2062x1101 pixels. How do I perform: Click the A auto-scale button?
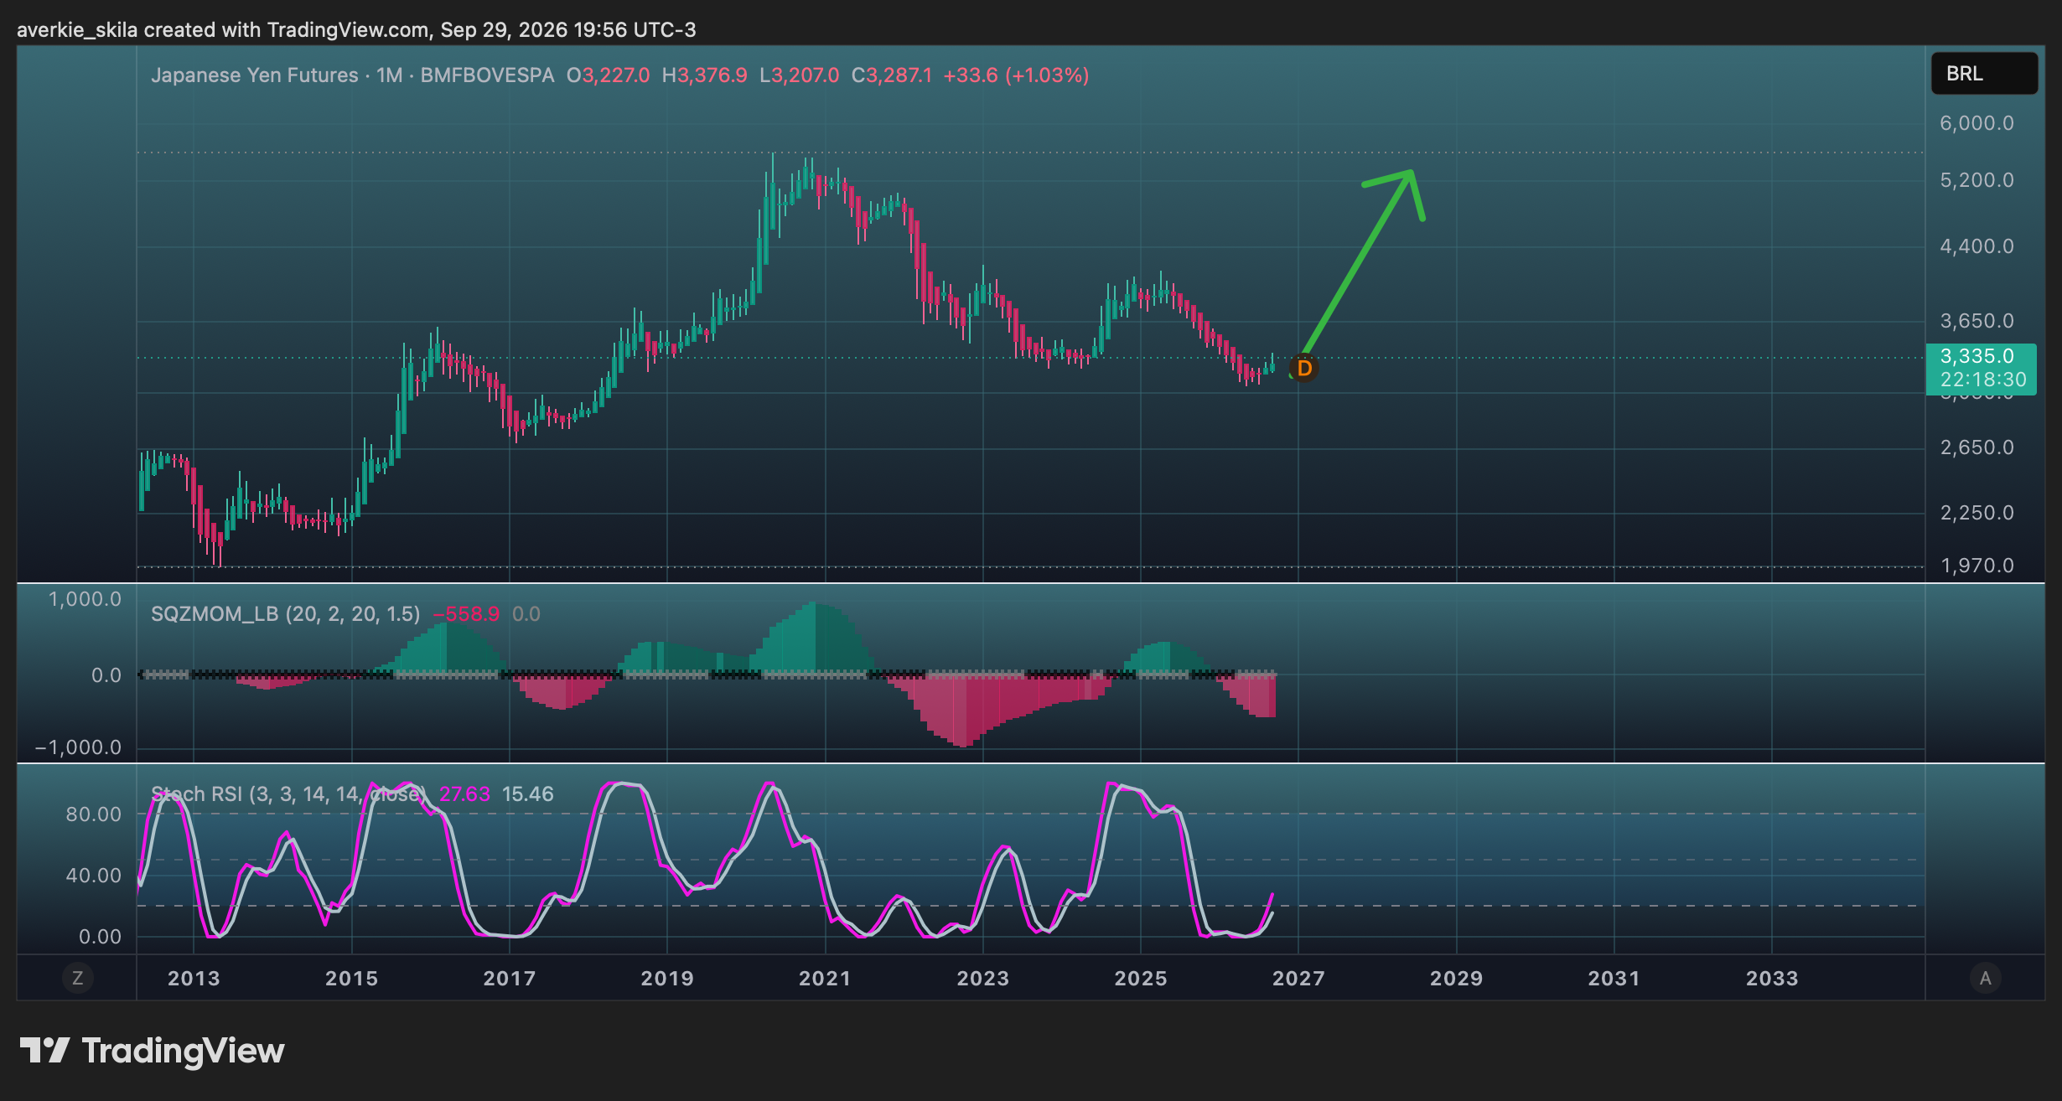(1985, 978)
